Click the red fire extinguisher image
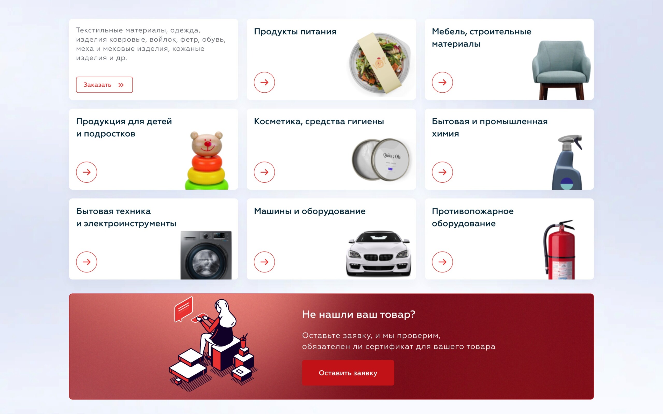 tap(559, 249)
